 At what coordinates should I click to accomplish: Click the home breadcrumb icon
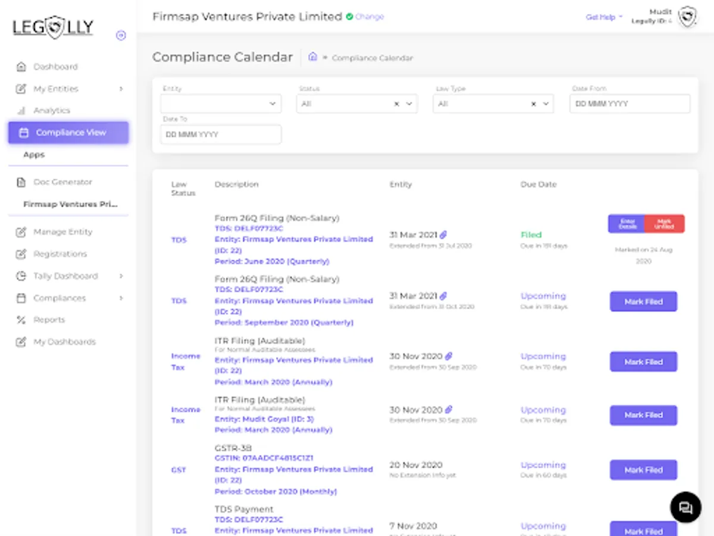pos(313,57)
